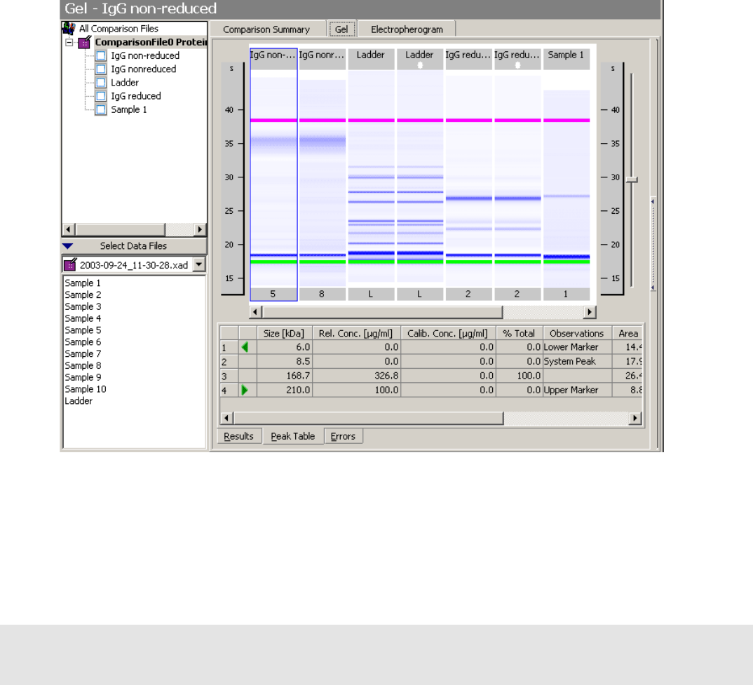The width and height of the screenshot is (753, 685).
Task: Switch to Comparison Summary tab
Action: 266,29
